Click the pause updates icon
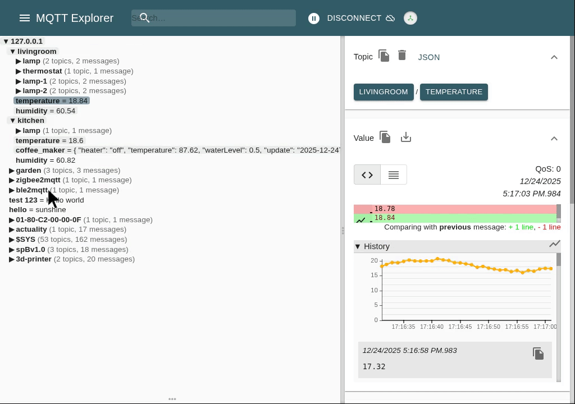Screen dimensions: 575x404 [x=314, y=19]
